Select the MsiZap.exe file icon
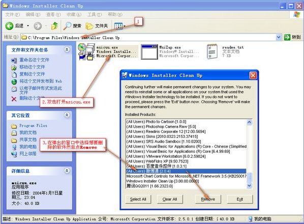Screen dimensions: 304x224 click(149, 52)
